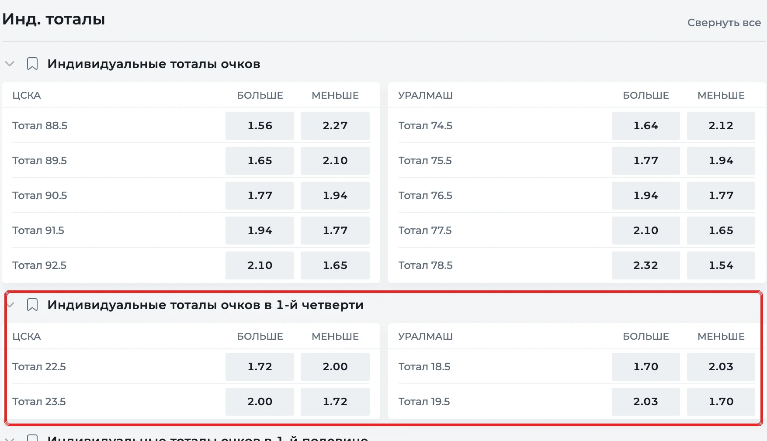Pick ЦСКА Тотал 88.5 Больше at 1.56
This screenshot has height=441, width=767.
coord(260,126)
